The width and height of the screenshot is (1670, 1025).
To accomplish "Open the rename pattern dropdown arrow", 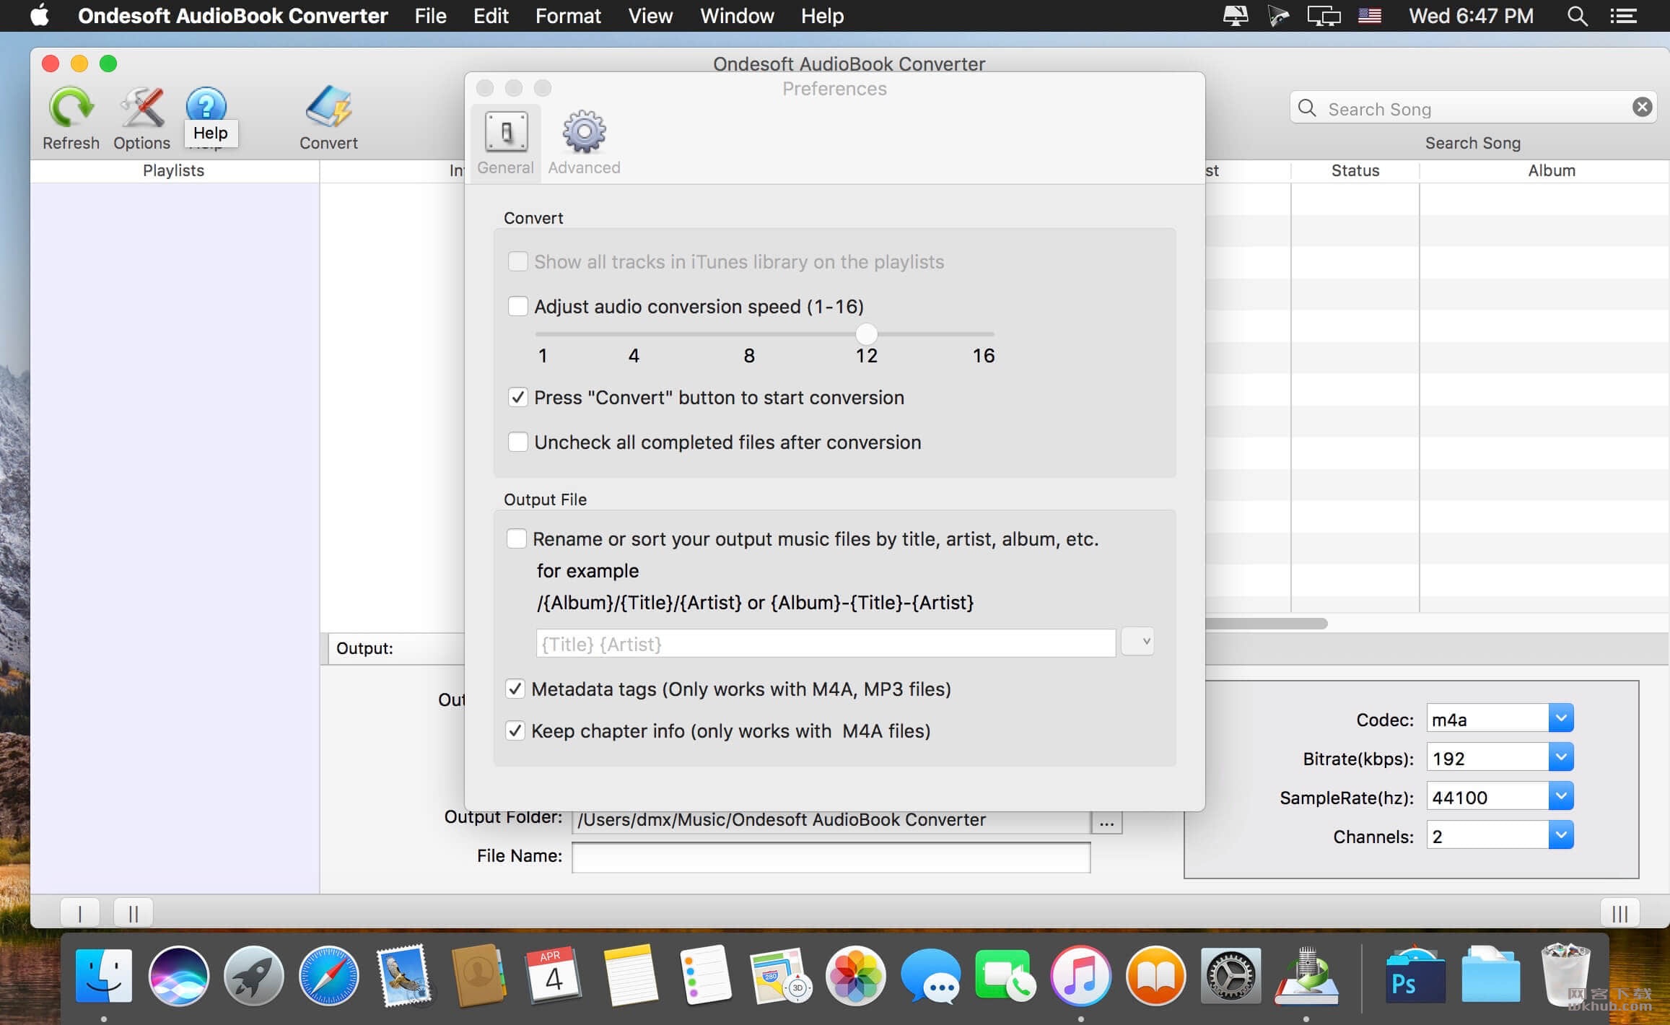I will (1138, 641).
